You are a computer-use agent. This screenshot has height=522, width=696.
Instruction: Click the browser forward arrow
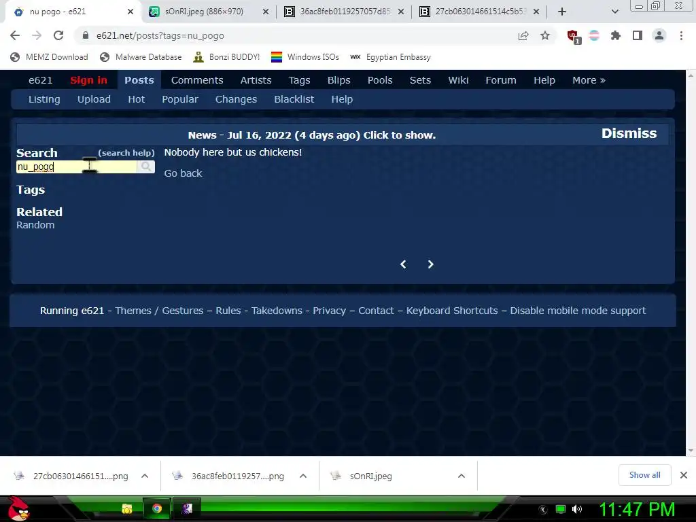[37, 35]
